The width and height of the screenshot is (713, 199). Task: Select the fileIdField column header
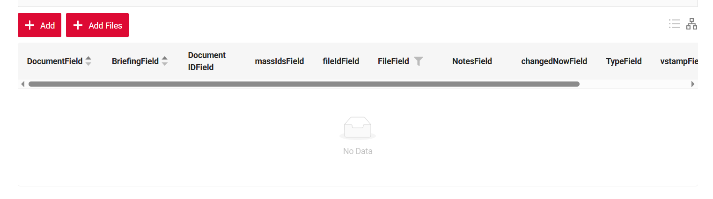pyautogui.click(x=341, y=61)
